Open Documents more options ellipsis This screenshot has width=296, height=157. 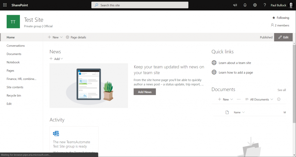(238, 99)
